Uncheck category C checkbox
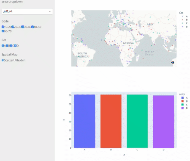 tap(11, 46)
